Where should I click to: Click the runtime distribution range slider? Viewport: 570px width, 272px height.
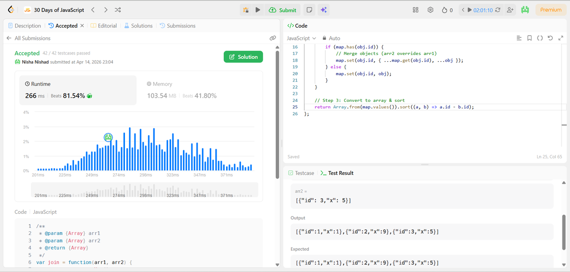click(x=144, y=190)
